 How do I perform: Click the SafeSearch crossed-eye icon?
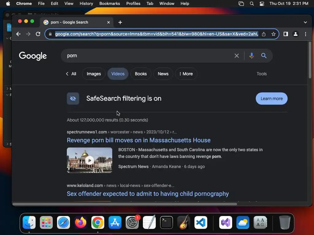pos(73,99)
